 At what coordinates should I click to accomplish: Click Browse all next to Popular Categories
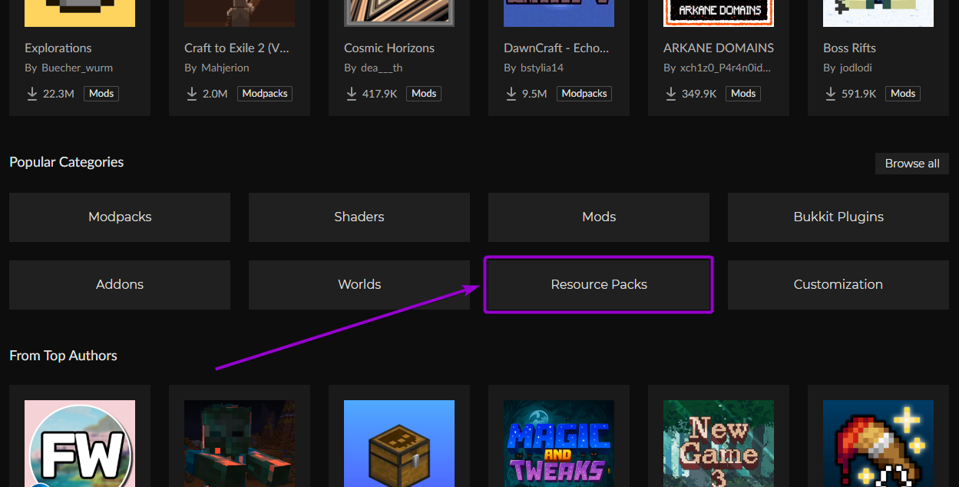tap(911, 163)
